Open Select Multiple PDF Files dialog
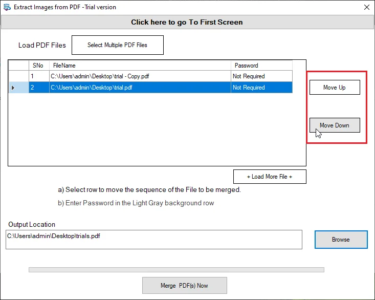Screen dimensions: 375x300 tap(118, 45)
